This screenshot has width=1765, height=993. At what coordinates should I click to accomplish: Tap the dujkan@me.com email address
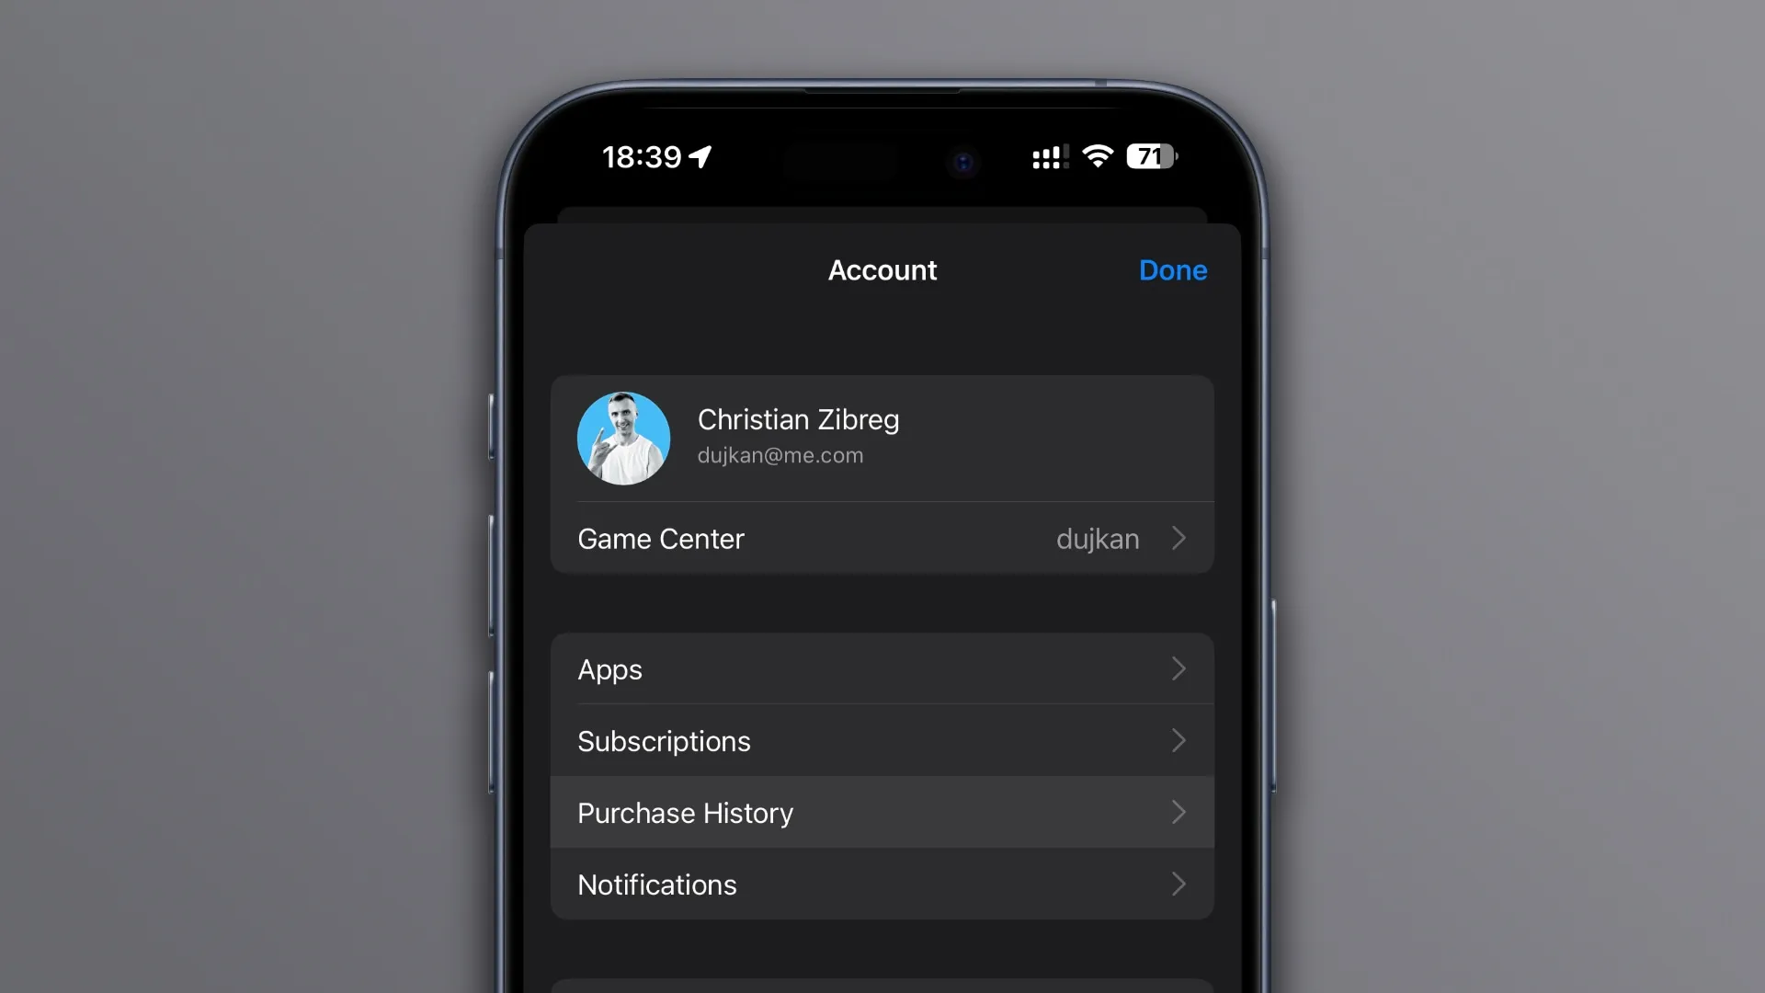780,455
